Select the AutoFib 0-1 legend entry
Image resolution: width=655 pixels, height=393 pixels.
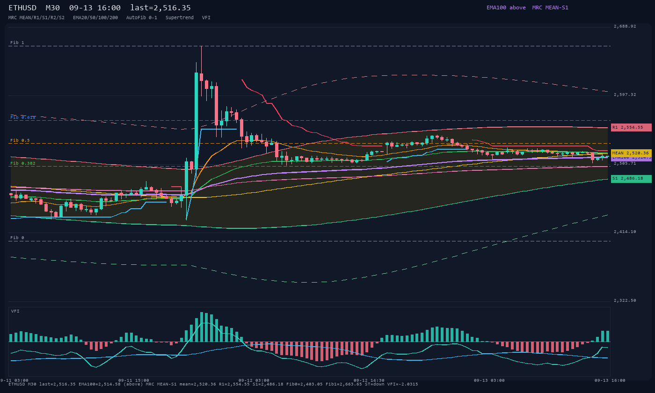(x=142, y=18)
